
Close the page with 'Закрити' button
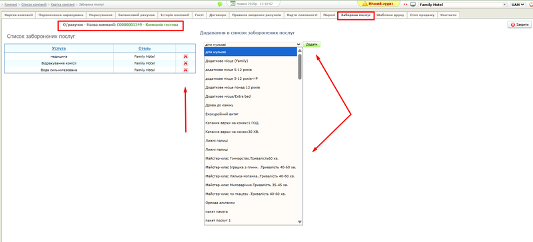520,25
